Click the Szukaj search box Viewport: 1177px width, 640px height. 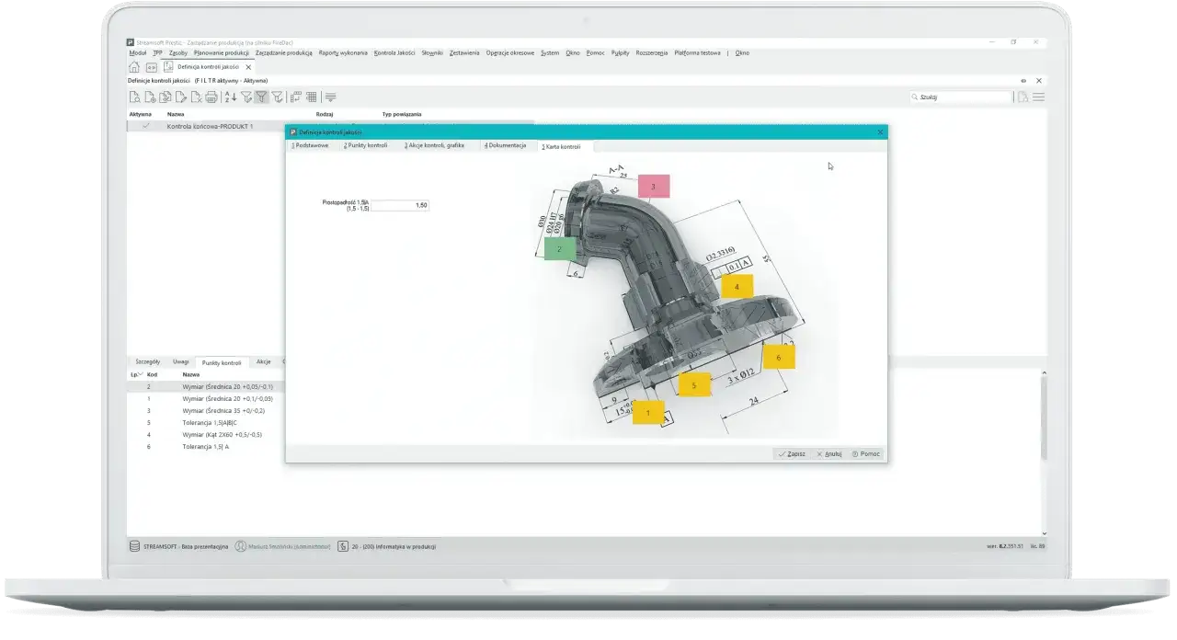coord(959,97)
